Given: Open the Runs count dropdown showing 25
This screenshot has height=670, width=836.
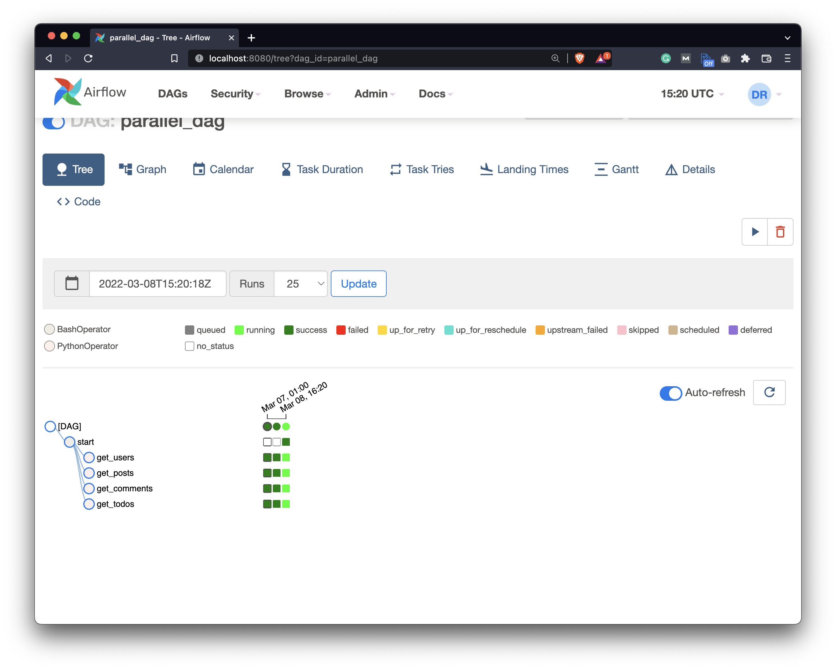Looking at the screenshot, I should coord(300,284).
